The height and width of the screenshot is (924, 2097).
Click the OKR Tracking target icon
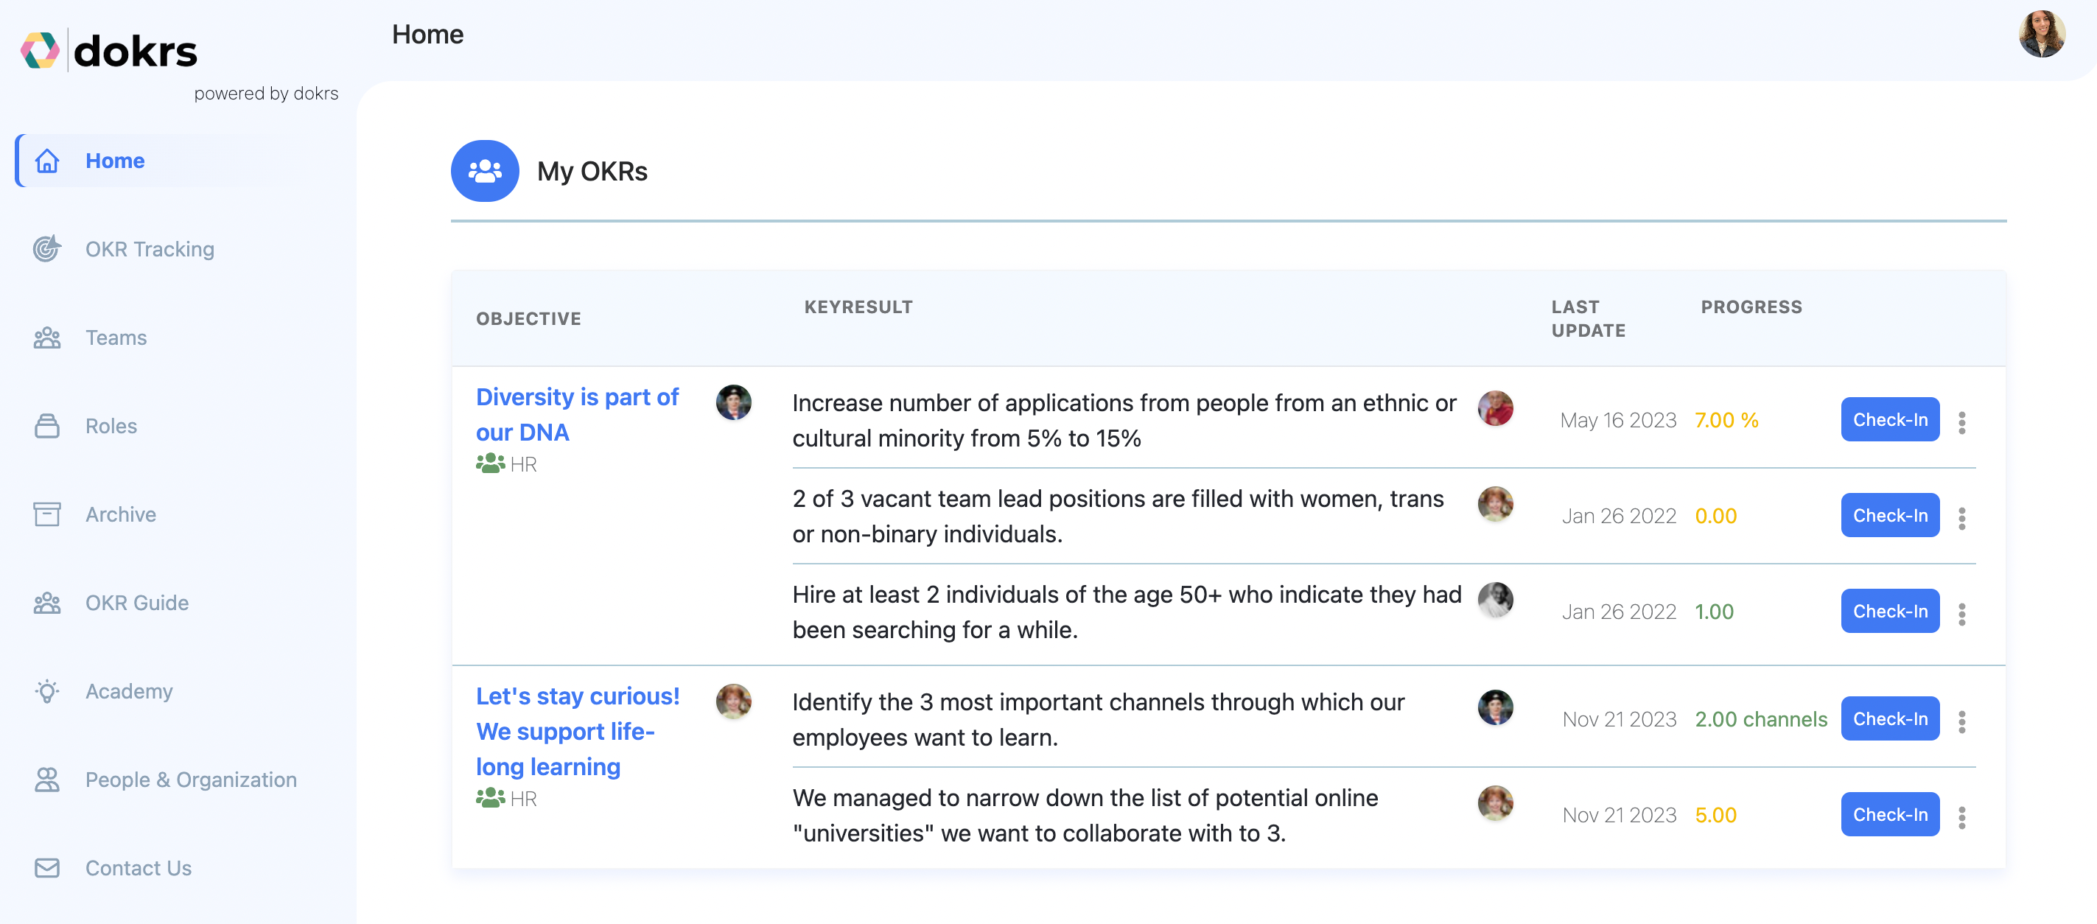pyautogui.click(x=47, y=249)
